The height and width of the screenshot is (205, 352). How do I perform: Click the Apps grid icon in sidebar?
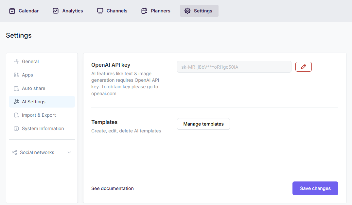coord(16,75)
